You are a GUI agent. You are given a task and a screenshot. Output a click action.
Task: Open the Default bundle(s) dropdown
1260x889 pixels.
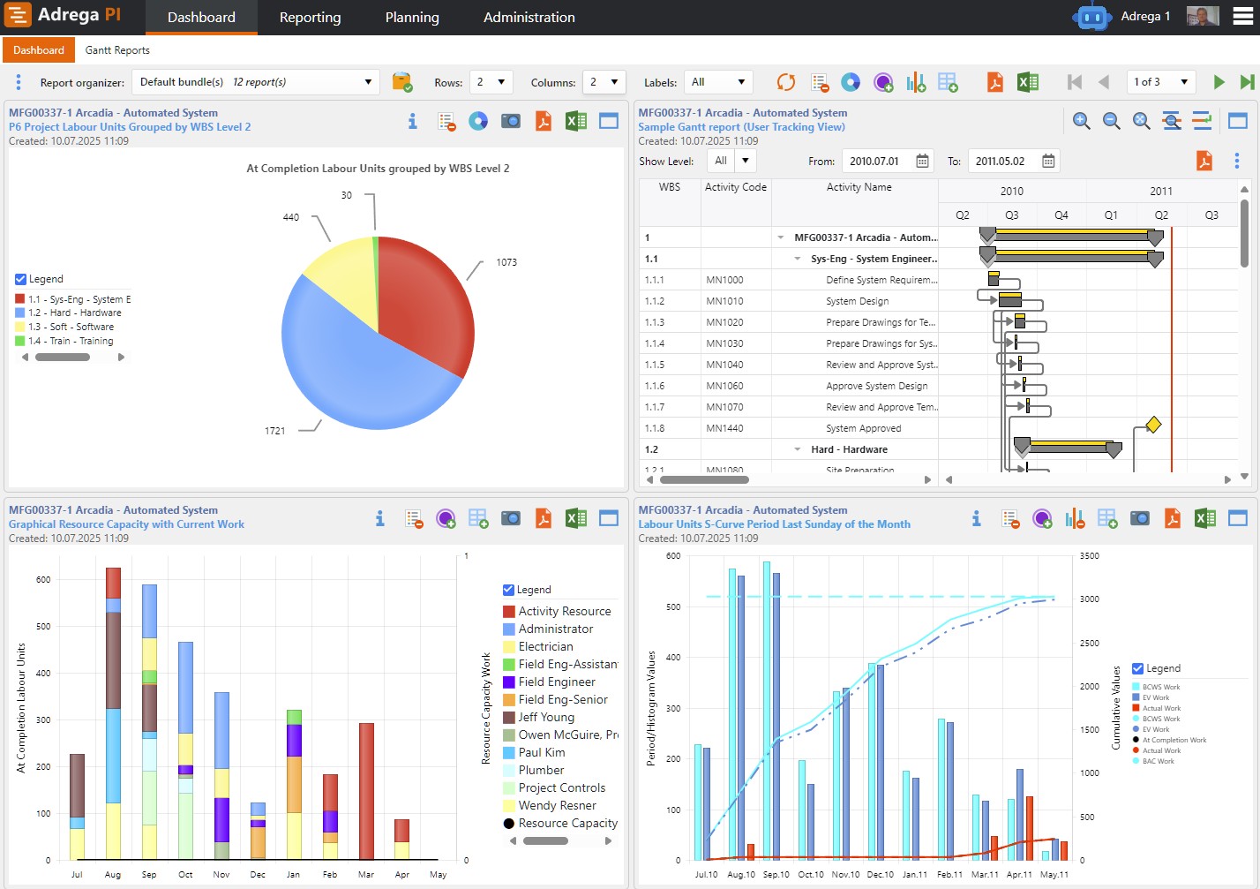(370, 81)
